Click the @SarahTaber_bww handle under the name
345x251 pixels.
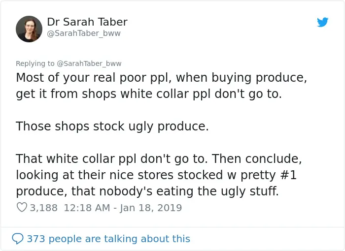click(84, 33)
